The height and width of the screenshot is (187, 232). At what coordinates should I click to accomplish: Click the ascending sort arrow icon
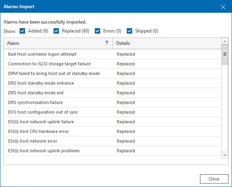click(107, 43)
